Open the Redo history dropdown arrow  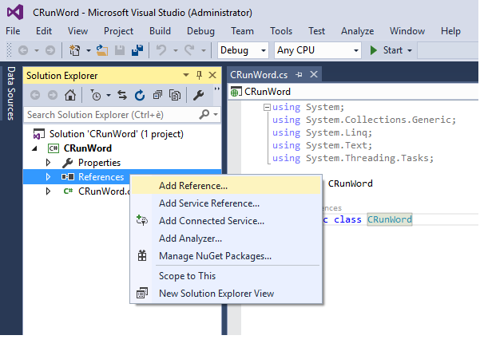coord(204,50)
